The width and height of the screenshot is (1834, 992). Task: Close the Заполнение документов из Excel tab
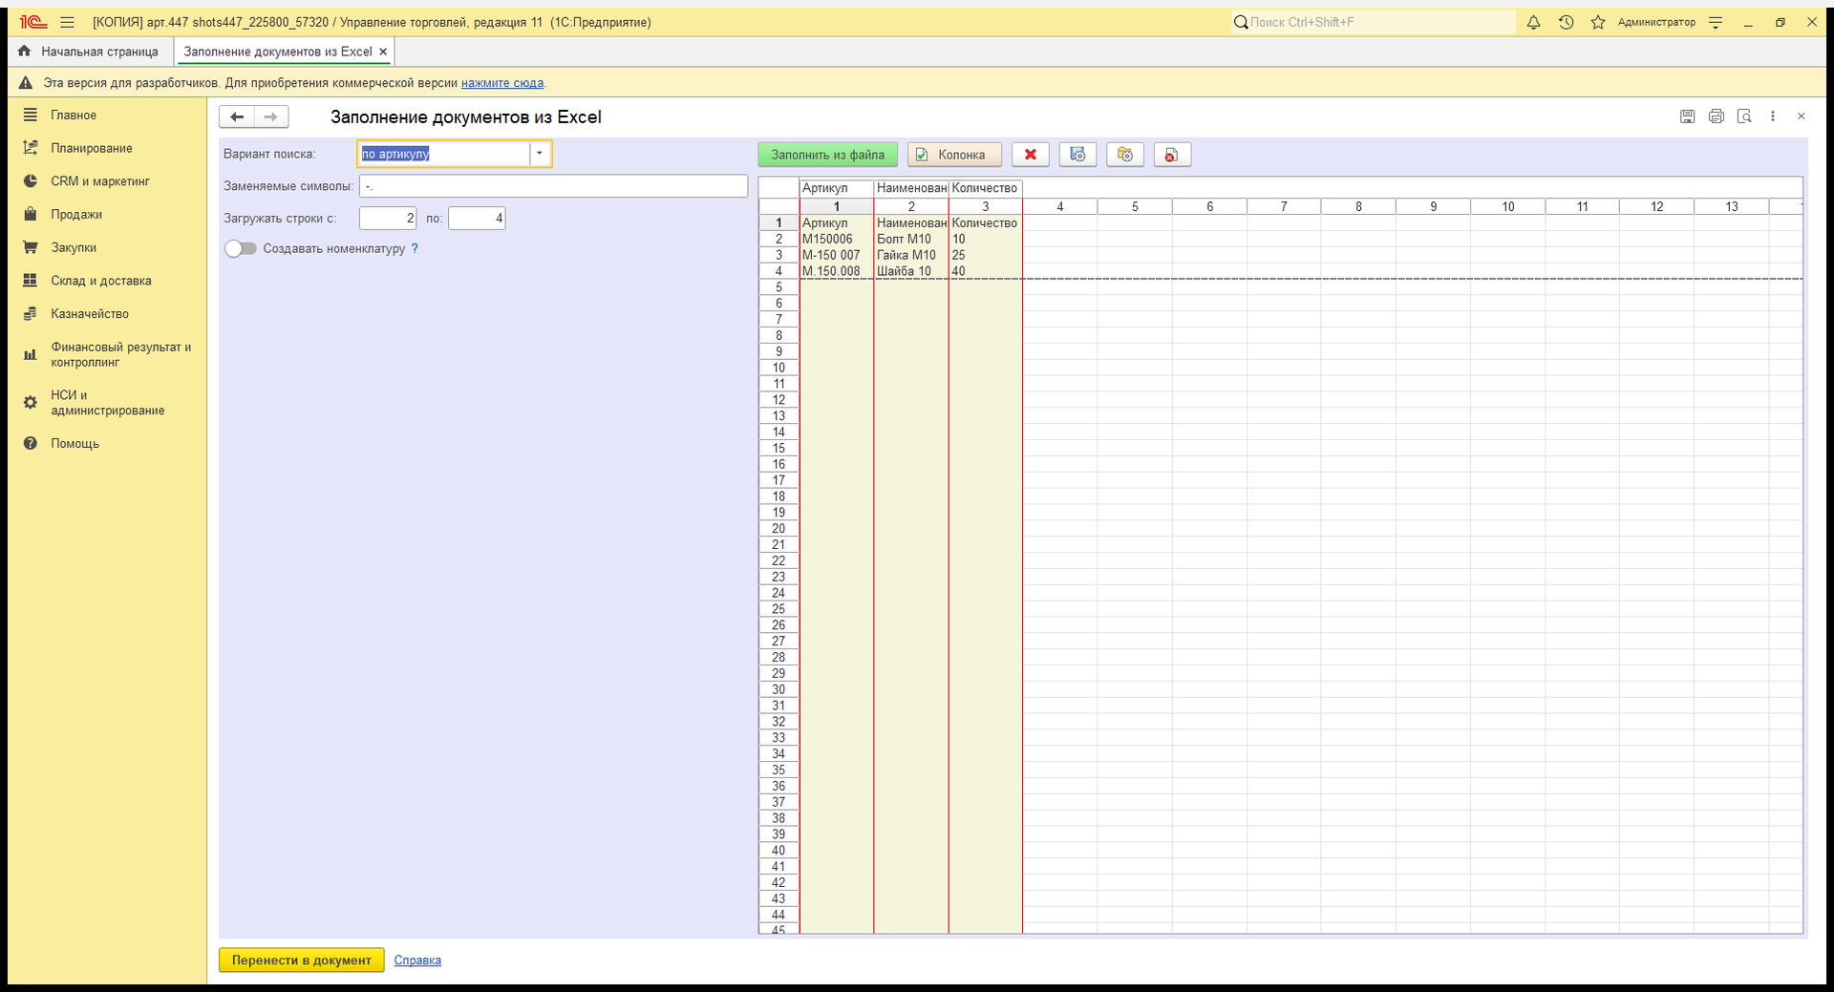[x=383, y=52]
